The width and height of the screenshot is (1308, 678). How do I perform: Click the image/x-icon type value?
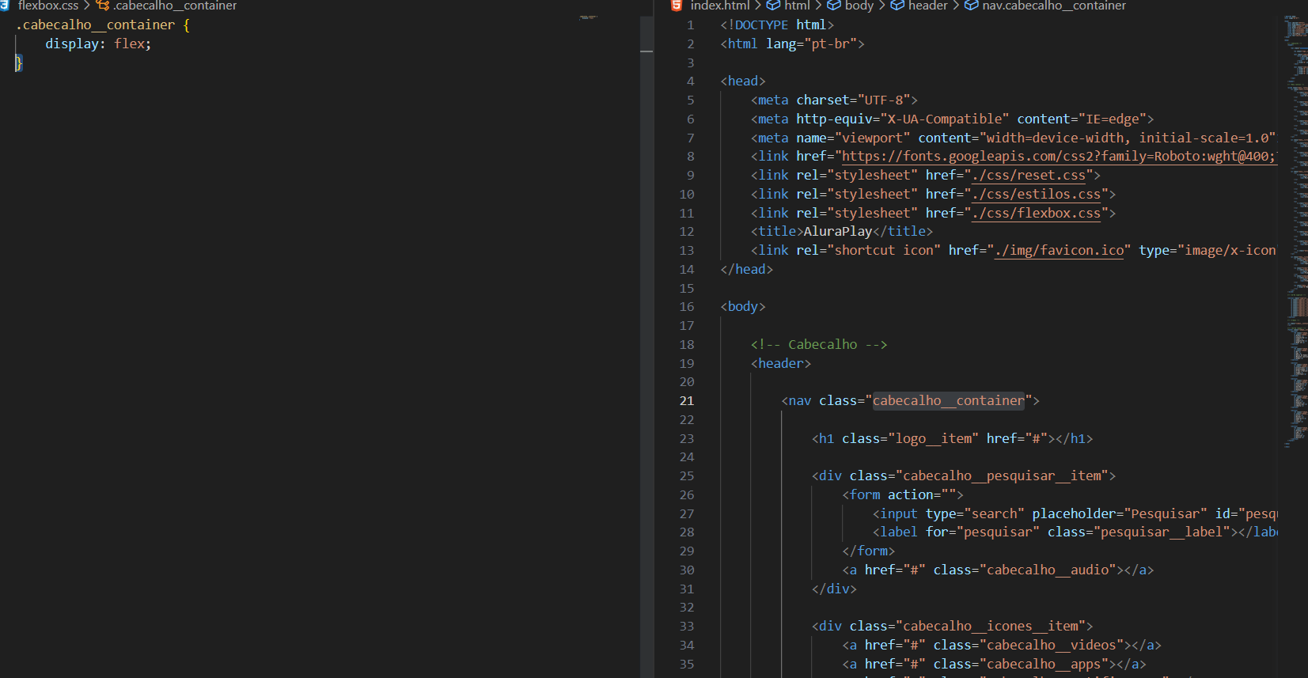(1230, 251)
